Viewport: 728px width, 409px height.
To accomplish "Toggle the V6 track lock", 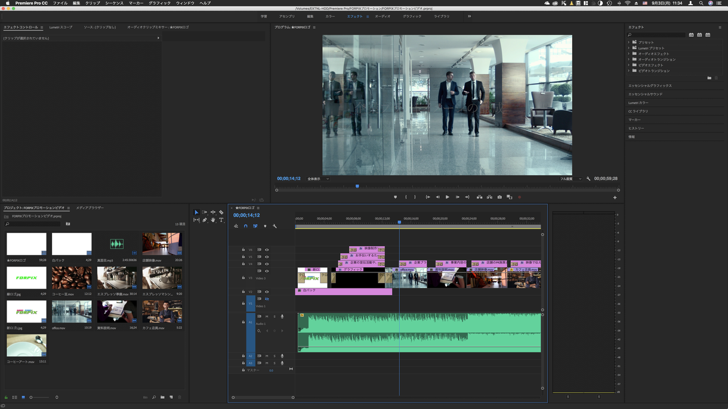I will 243,250.
